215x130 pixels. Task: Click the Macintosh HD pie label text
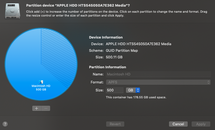(x=41, y=86)
